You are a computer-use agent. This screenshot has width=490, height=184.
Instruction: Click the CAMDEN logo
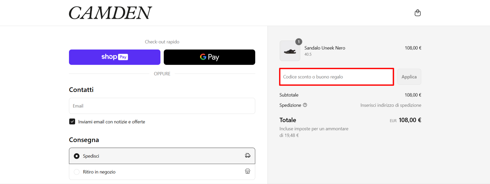(x=110, y=13)
